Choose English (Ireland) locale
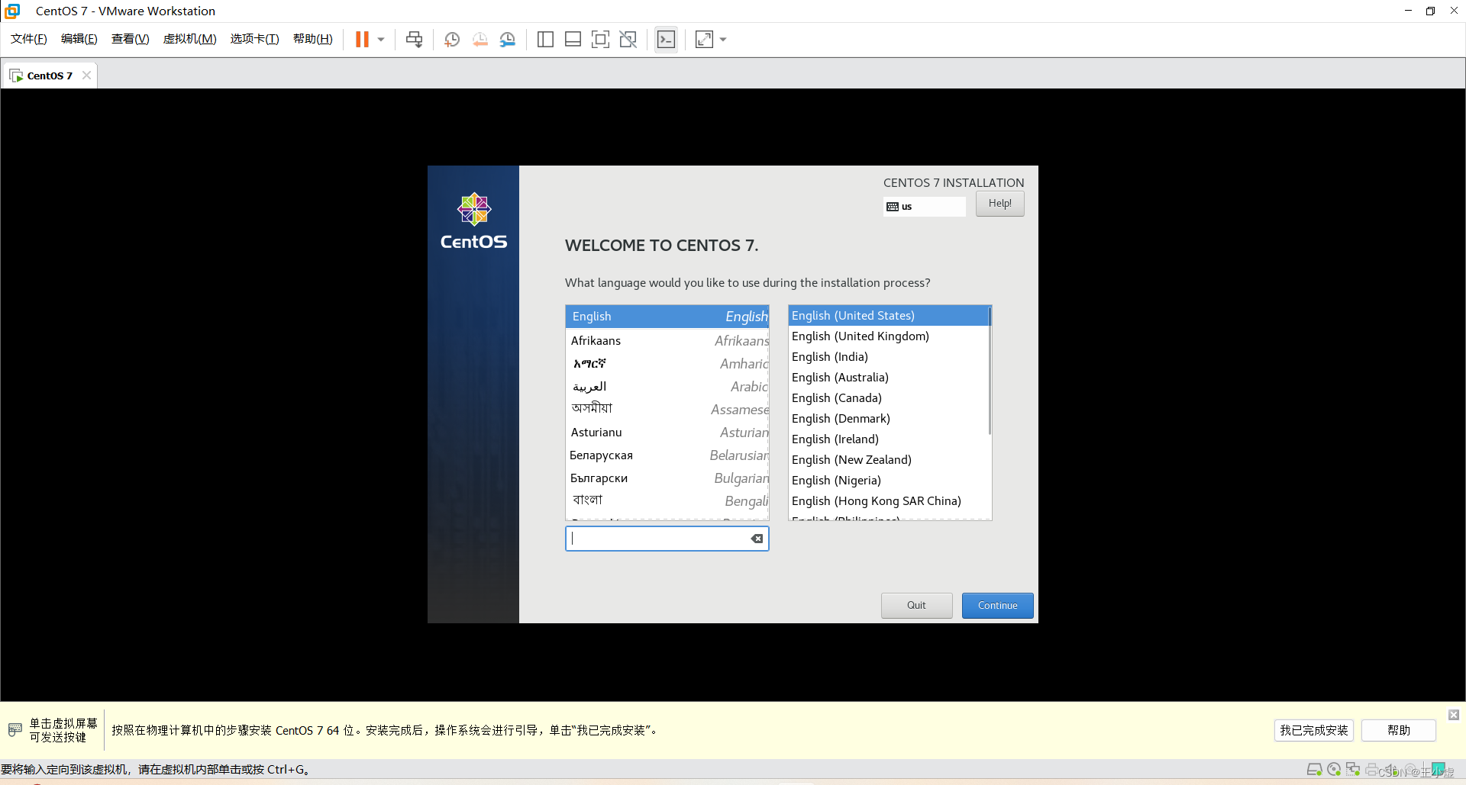 tap(888, 439)
